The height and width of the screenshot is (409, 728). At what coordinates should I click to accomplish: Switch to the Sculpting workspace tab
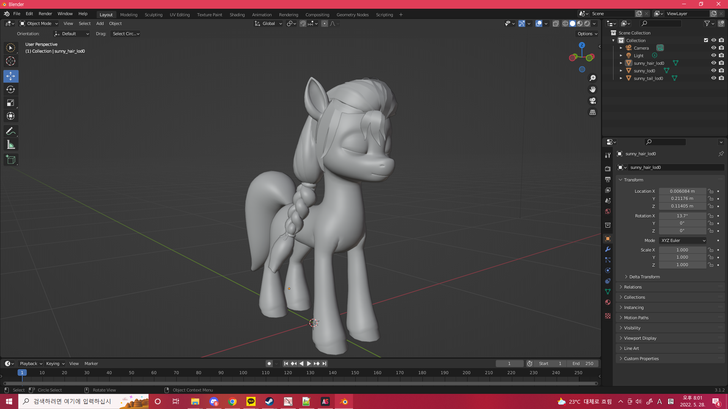pos(153,15)
